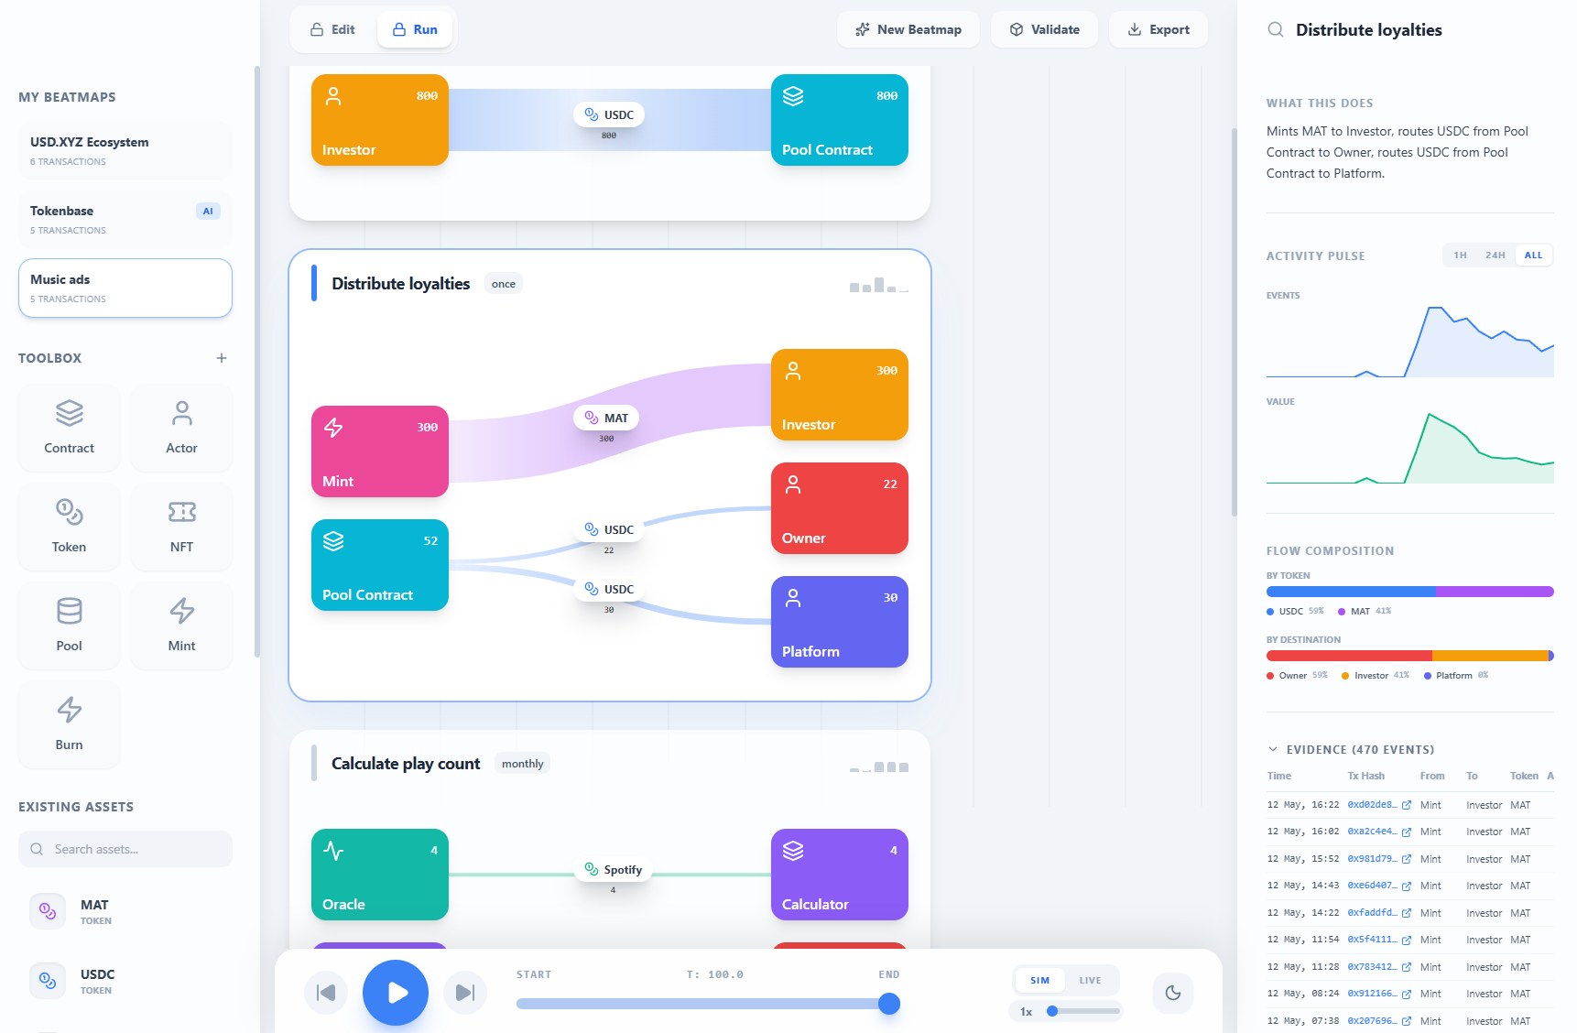Select the Platform node
Image resolution: width=1577 pixels, height=1033 pixels.
click(840, 622)
